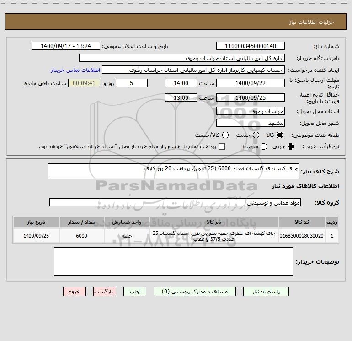352x341 pixels.
Task: Select the خدمت radio button
Action: tap(256, 135)
